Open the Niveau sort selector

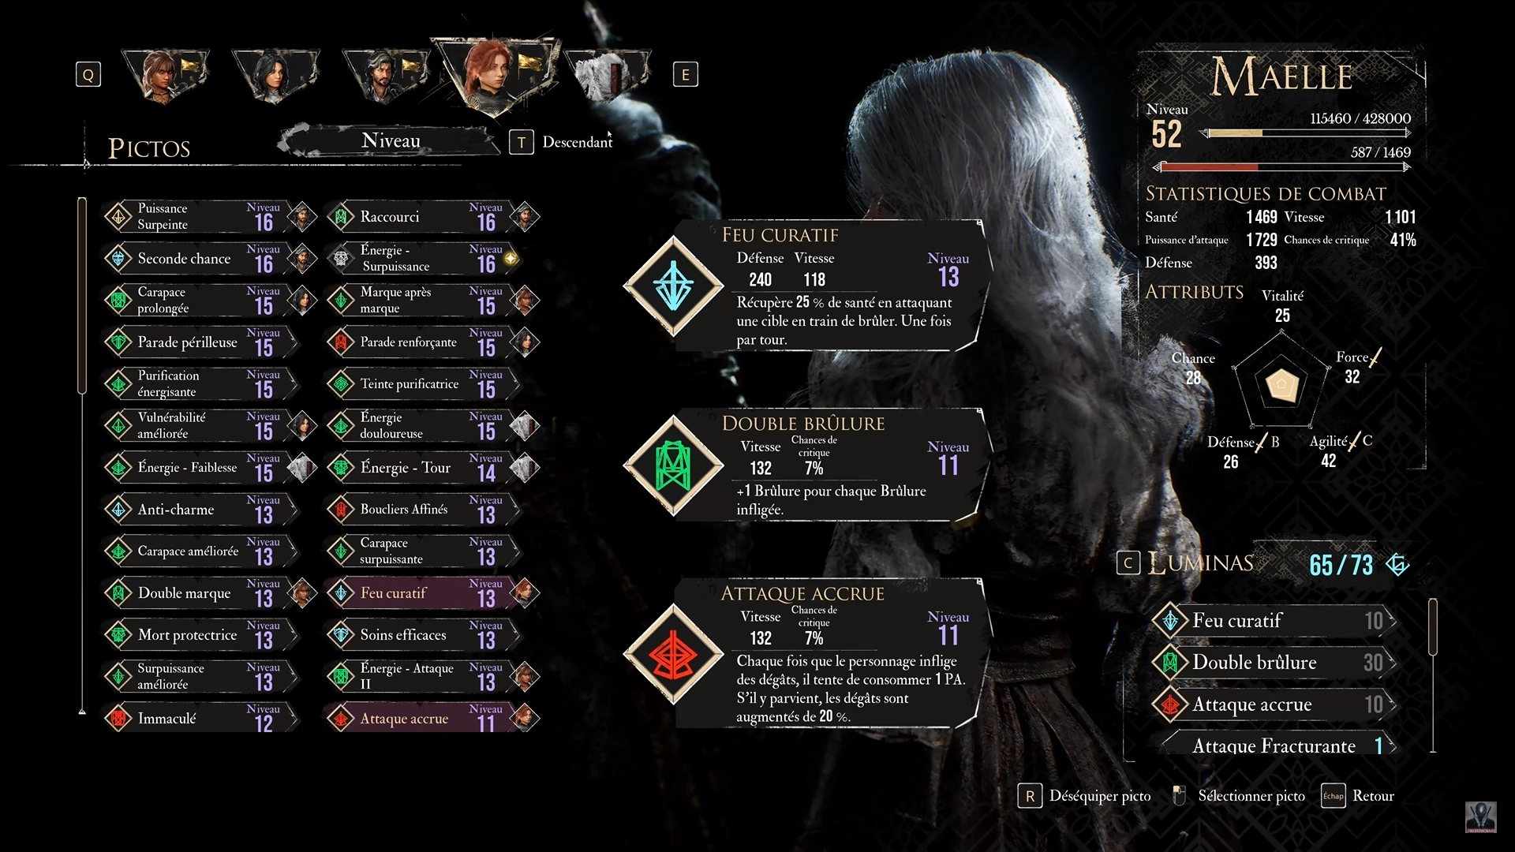[x=391, y=141]
